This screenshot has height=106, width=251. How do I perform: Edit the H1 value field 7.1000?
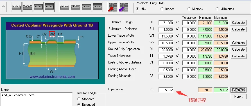click(x=166, y=23)
